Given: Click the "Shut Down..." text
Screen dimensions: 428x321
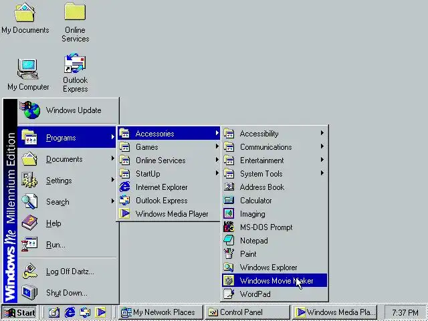Looking at the screenshot, I should point(67,293).
